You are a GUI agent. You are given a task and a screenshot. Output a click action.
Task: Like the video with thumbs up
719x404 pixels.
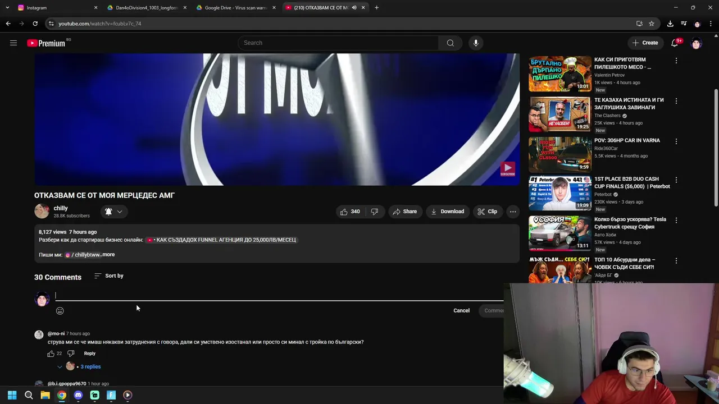[x=349, y=212]
